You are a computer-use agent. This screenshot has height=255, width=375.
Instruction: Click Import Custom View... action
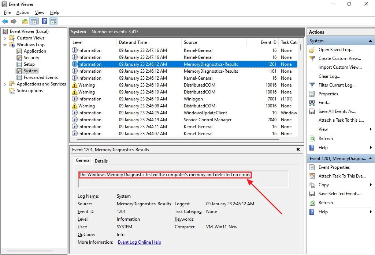coord(340,68)
